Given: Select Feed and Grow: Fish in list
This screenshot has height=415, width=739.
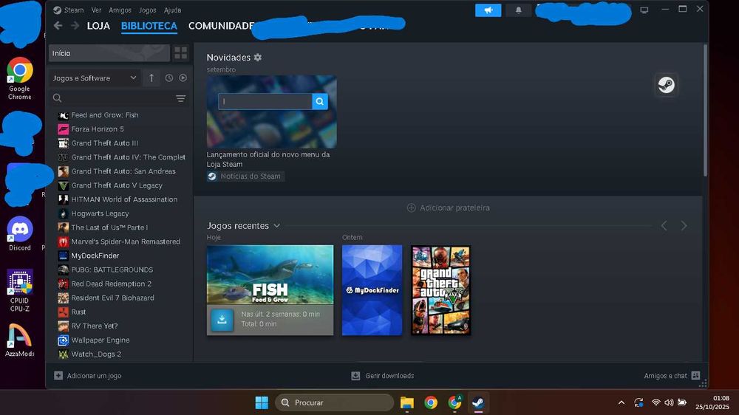Looking at the screenshot, I should pyautogui.click(x=105, y=115).
